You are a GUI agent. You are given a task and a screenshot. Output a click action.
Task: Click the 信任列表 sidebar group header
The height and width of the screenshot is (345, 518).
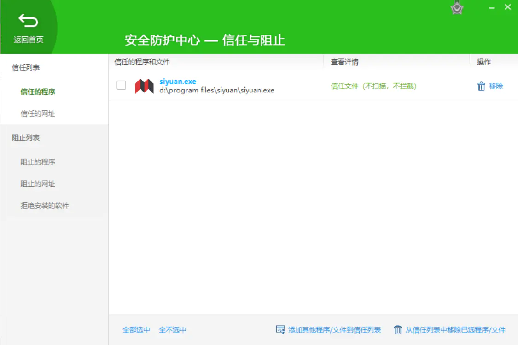tap(26, 68)
